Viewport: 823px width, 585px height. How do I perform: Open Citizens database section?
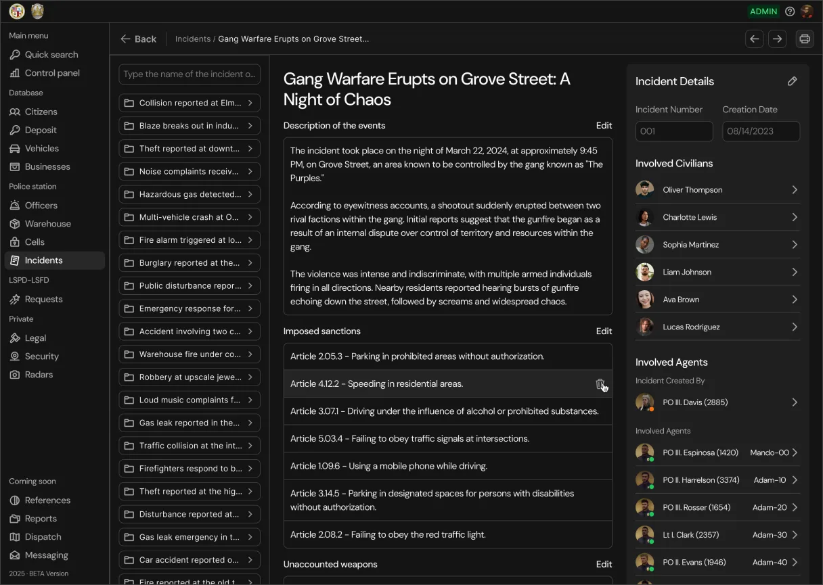point(54,112)
